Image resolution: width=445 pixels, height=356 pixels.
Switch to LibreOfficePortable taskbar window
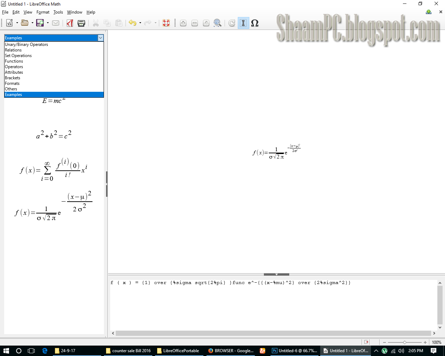coord(178,351)
